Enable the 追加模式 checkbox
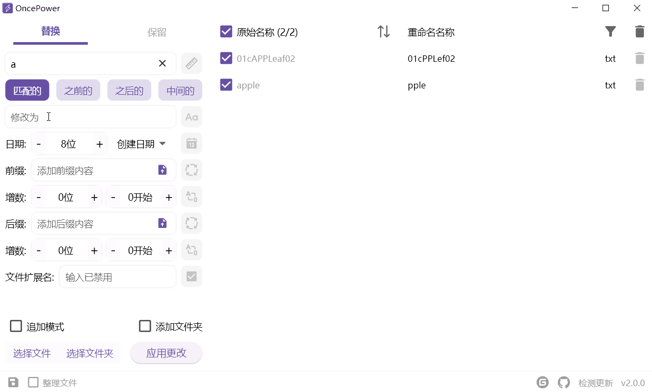The width and height of the screenshot is (652, 392). [16, 326]
